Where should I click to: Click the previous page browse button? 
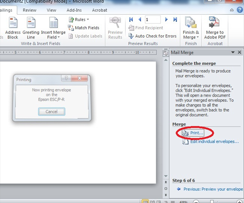point(166,182)
